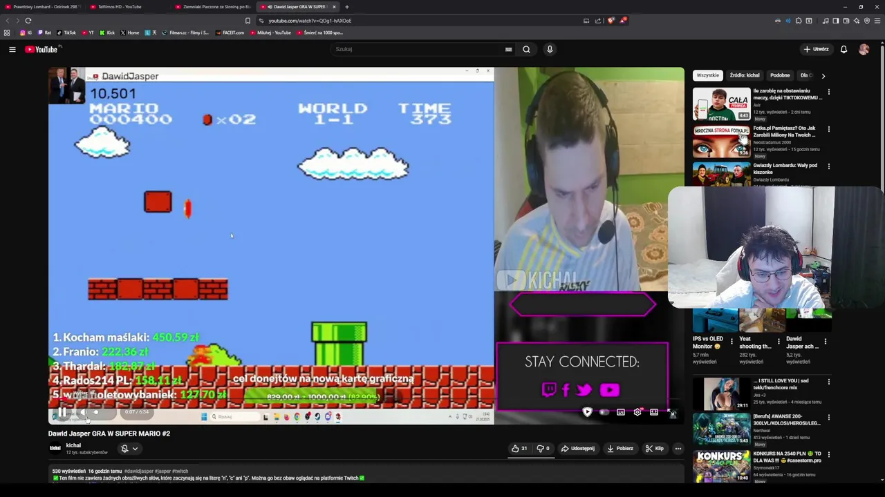Open the browser sidebar panel icon
This screenshot has width=885, height=497.
[836, 21]
